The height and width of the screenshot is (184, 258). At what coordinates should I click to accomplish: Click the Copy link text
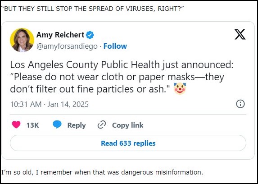click(x=128, y=125)
